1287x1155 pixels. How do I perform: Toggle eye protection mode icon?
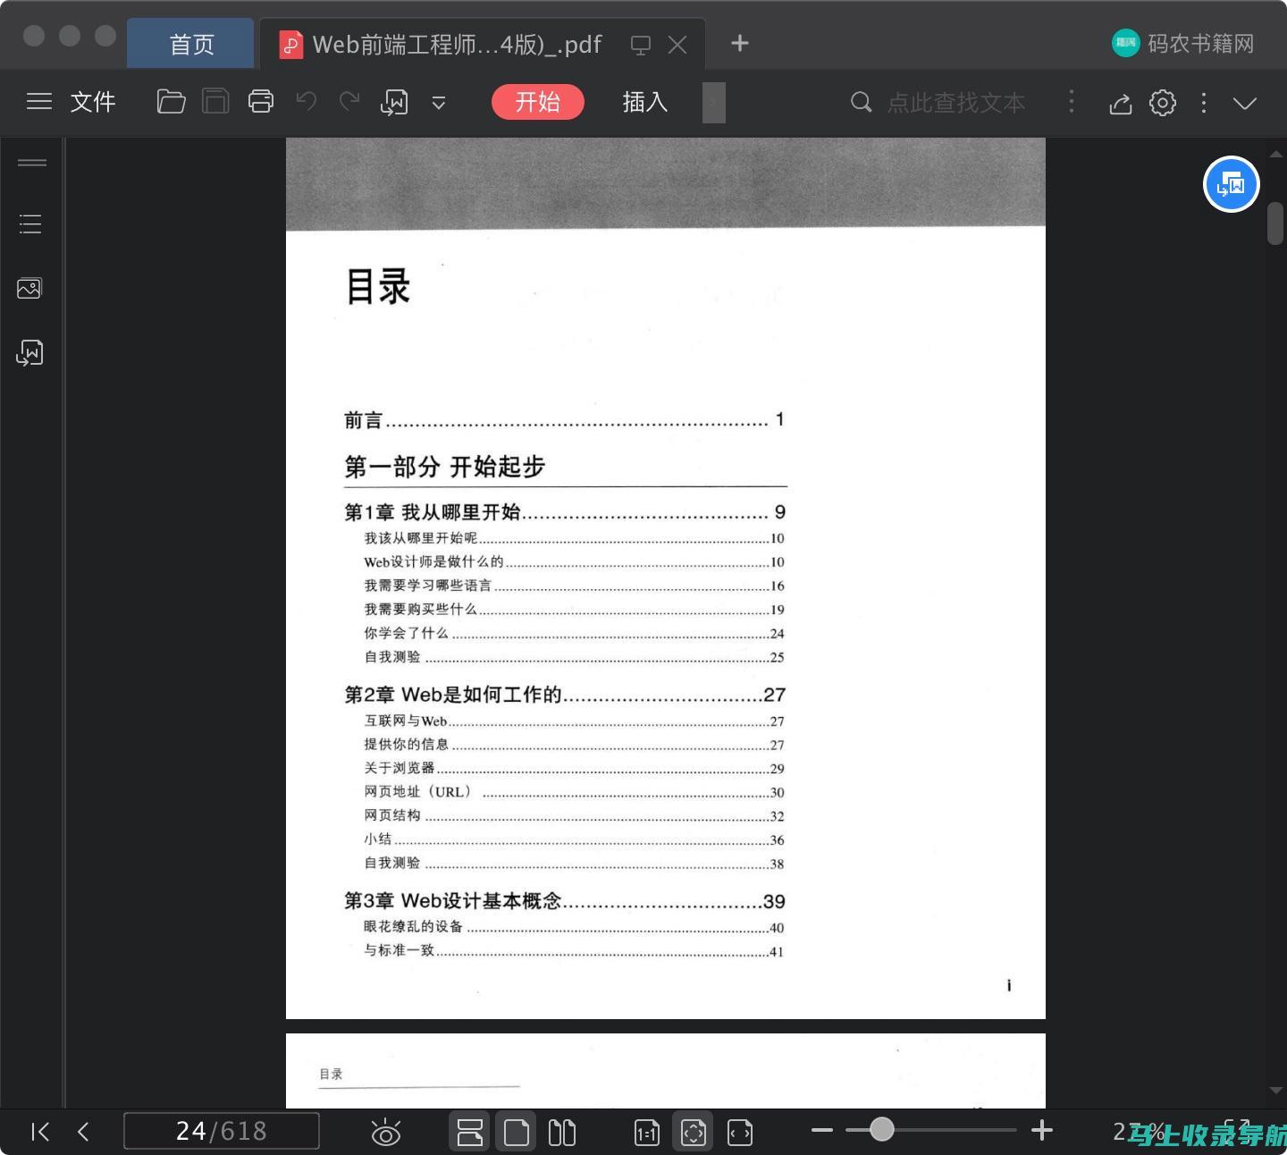click(x=385, y=1132)
